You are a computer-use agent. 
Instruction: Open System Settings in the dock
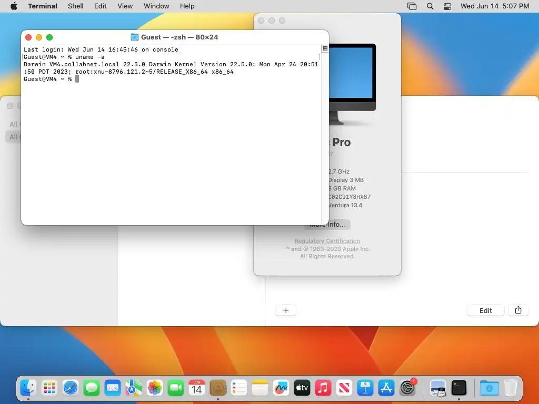(x=407, y=388)
